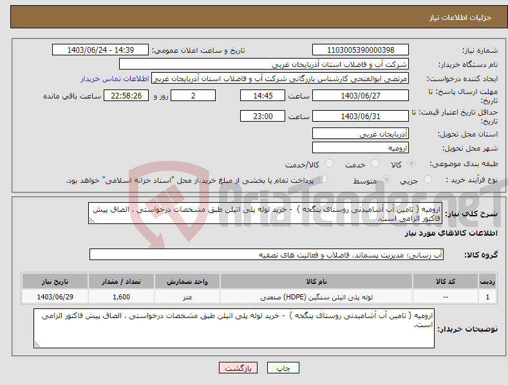Click the شرح کلی نیاز text area

[265, 213]
